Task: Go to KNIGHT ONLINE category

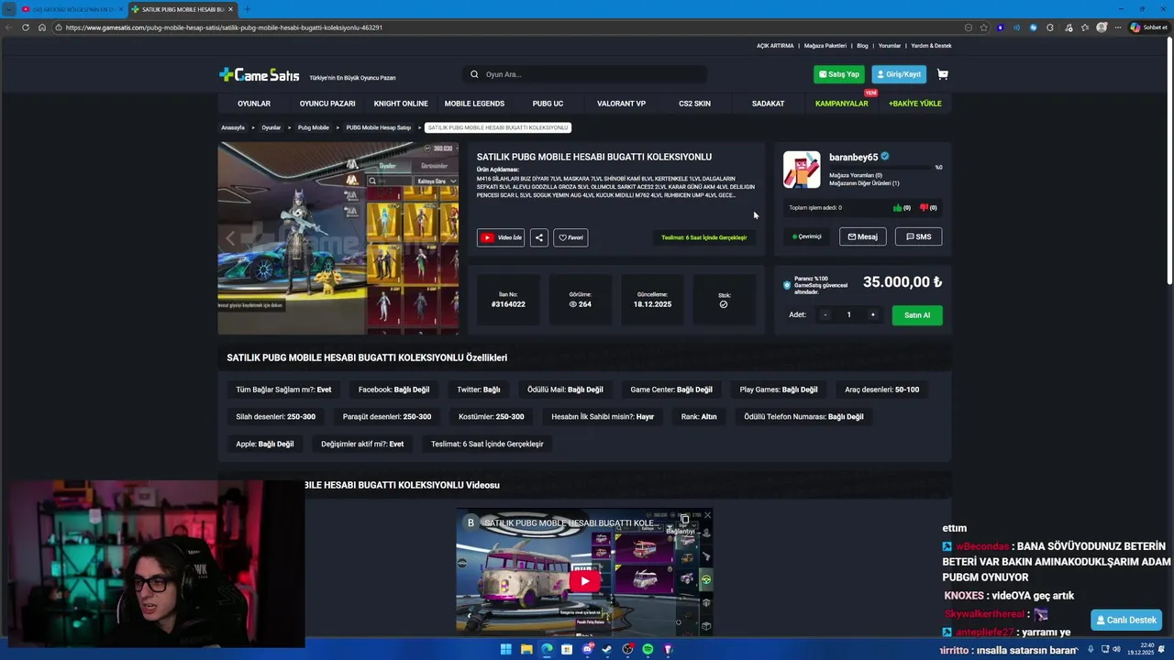Action: click(401, 104)
